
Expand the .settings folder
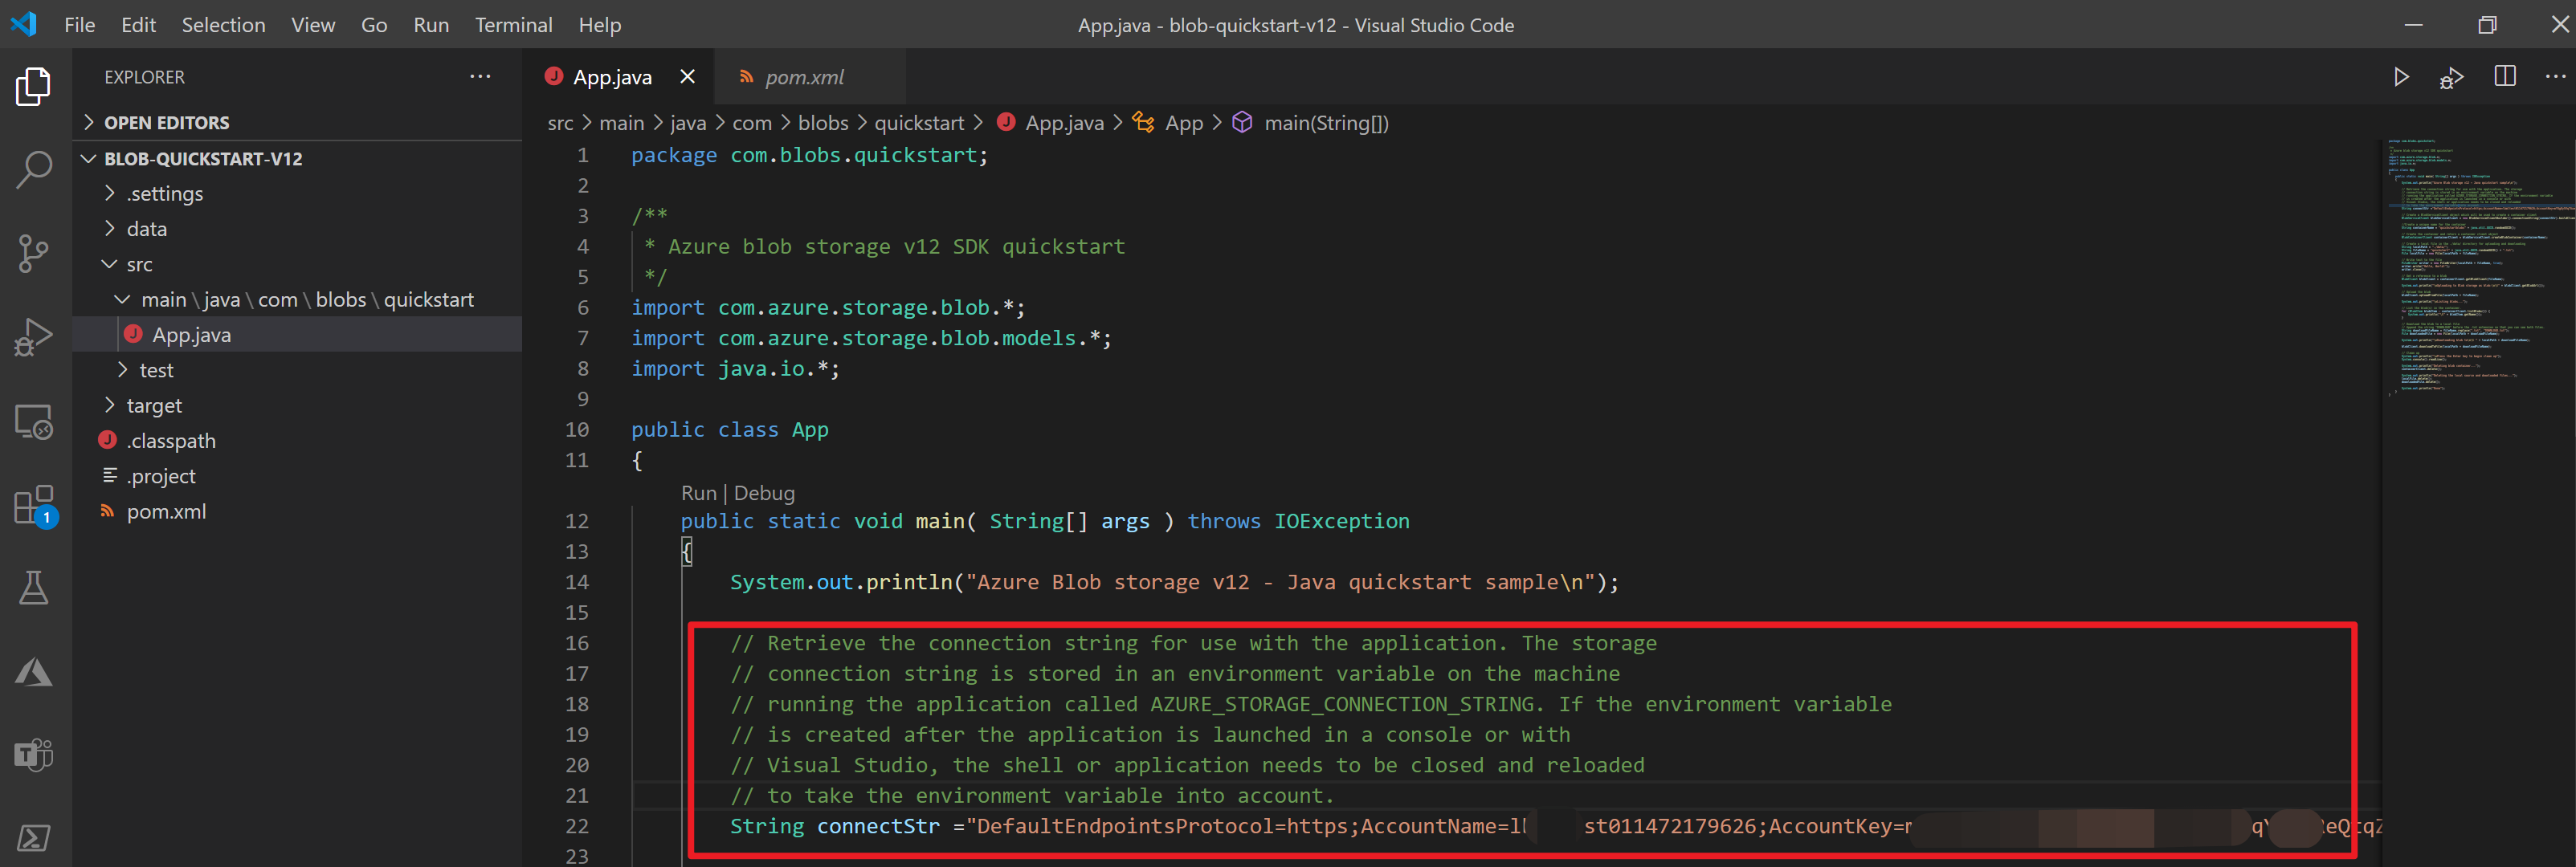(164, 193)
